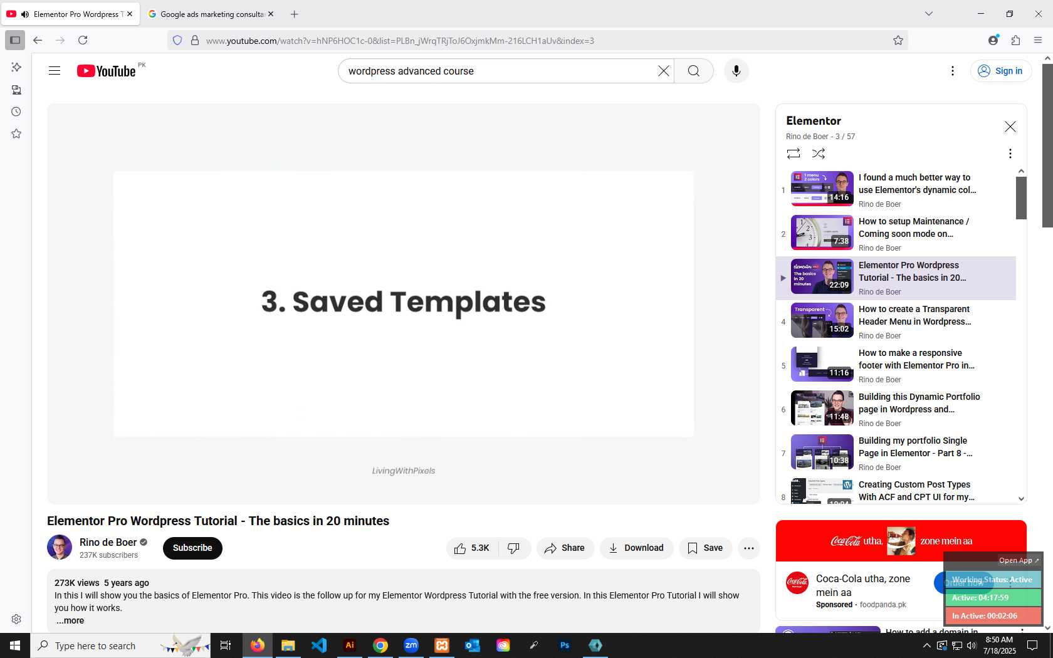Go back in browser
This screenshot has height=658, width=1053.
pyautogui.click(x=38, y=40)
